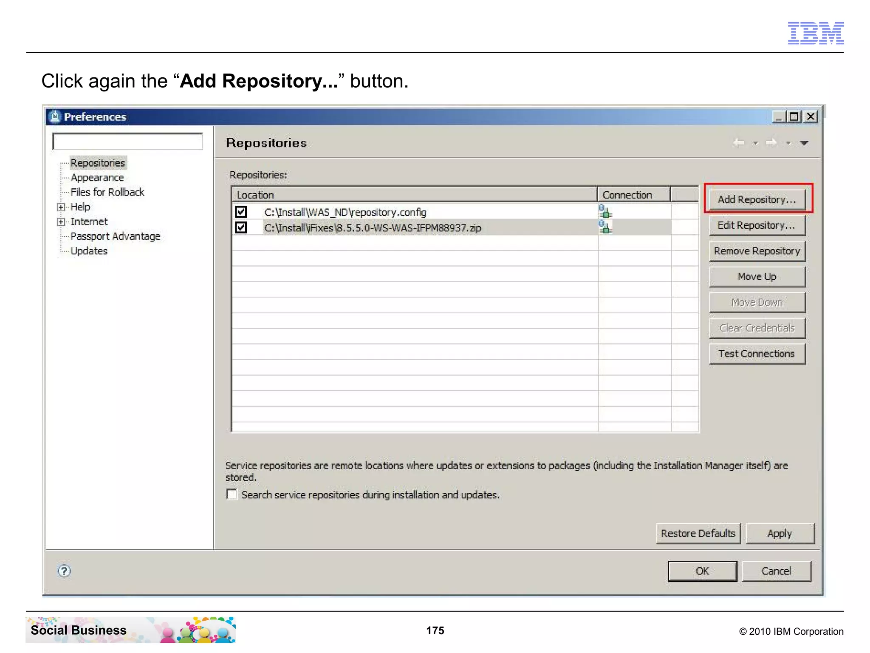Click the Location column header
Viewport: 870px width, 653px height.
tap(415, 195)
